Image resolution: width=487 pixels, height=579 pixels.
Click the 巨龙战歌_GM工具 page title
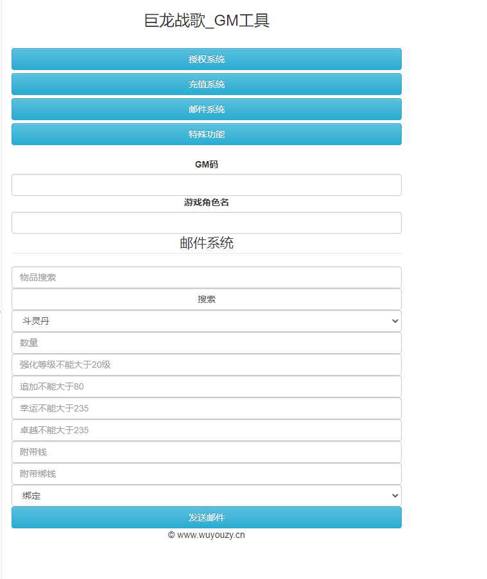[x=207, y=21]
